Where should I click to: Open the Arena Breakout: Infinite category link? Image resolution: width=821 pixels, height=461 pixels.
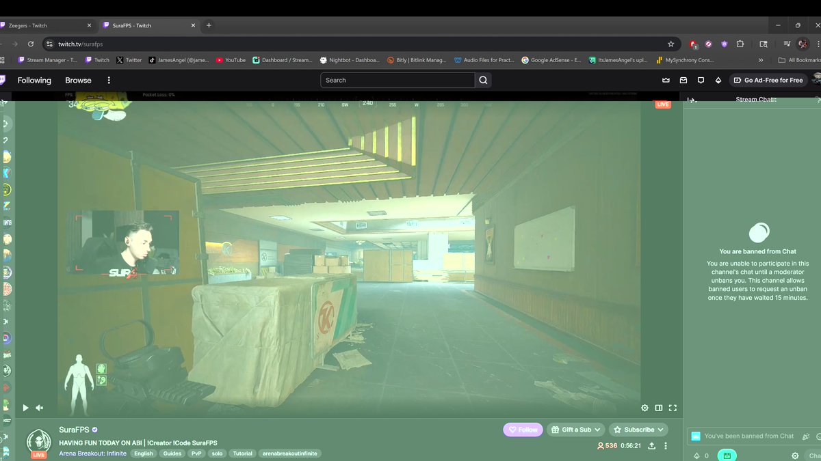tap(92, 453)
